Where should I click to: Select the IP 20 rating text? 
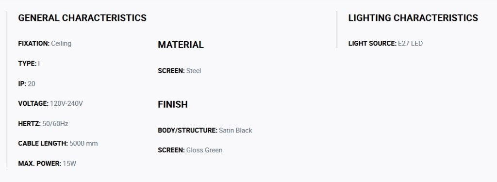(x=27, y=83)
